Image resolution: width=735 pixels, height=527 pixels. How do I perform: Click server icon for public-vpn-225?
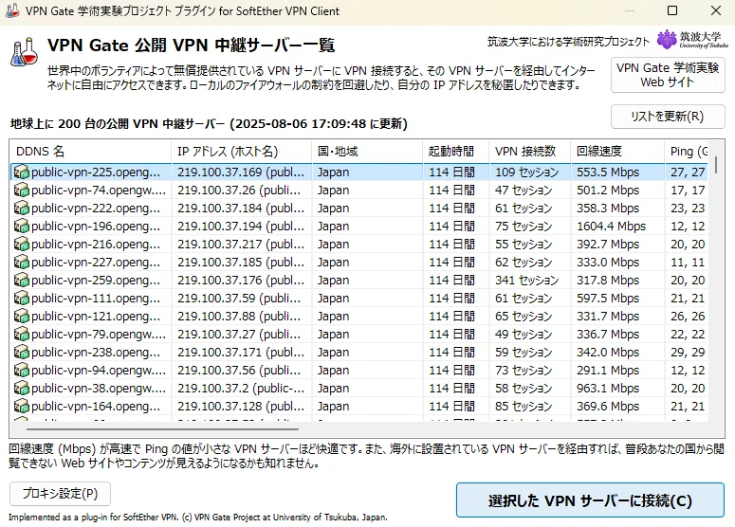[x=22, y=172]
